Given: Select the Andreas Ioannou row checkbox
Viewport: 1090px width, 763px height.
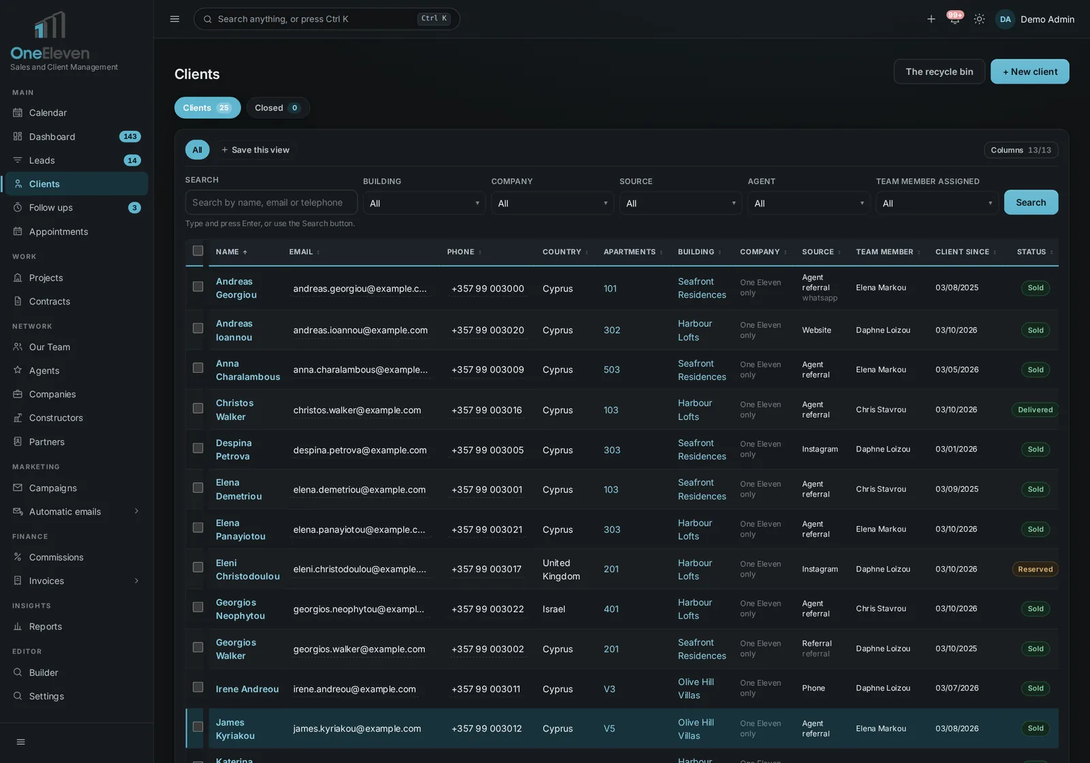Looking at the screenshot, I should point(198,328).
